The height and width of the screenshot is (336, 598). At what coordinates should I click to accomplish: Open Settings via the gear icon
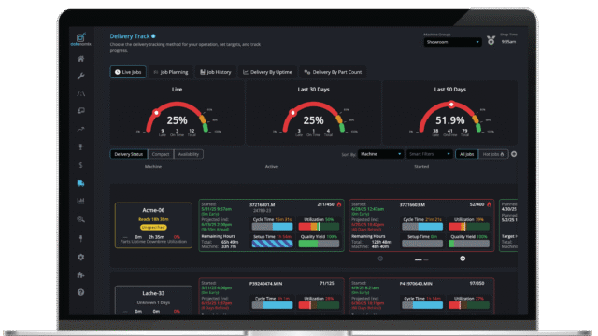point(81,258)
